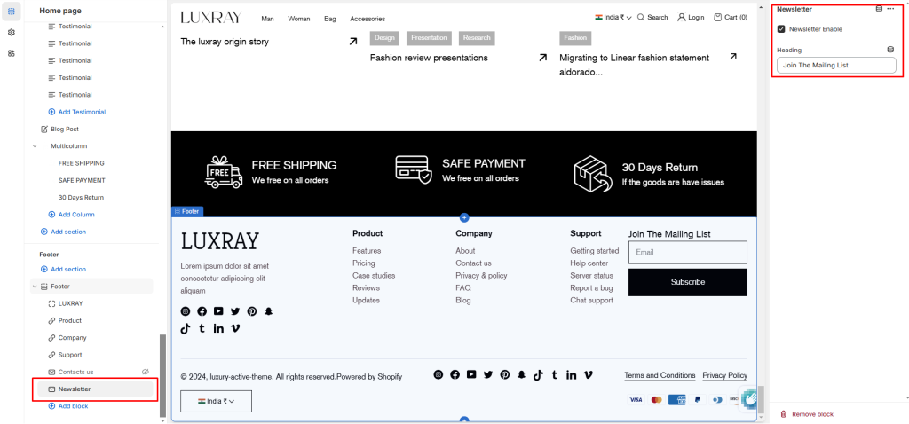The width and height of the screenshot is (909, 424).
Task: Click the Mastercard payment icon
Action: (x=656, y=400)
